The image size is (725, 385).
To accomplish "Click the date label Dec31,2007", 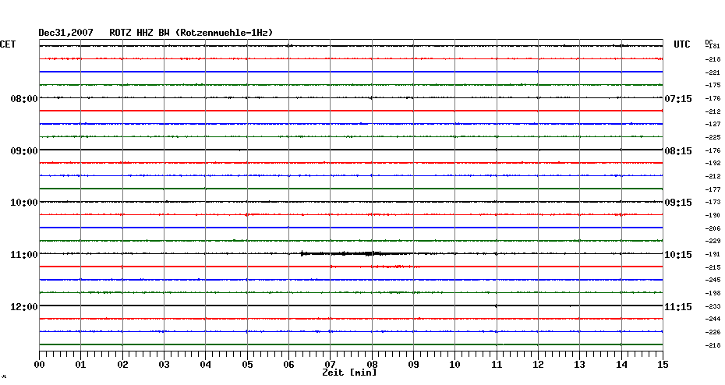I will click(65, 33).
